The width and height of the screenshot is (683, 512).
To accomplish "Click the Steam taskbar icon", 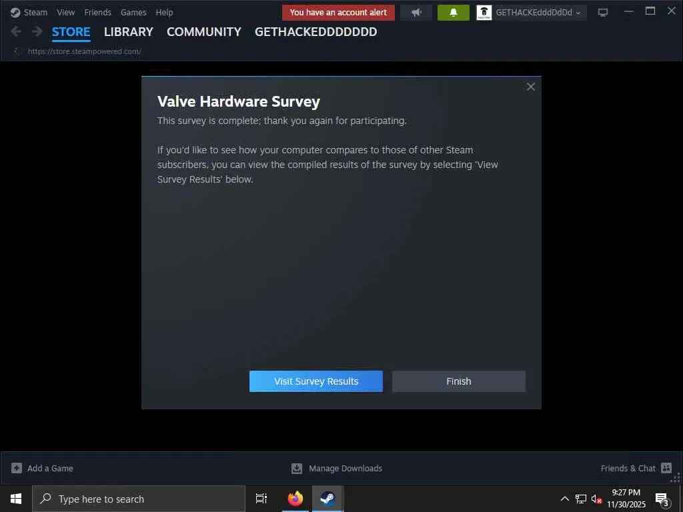I will [x=327, y=499].
